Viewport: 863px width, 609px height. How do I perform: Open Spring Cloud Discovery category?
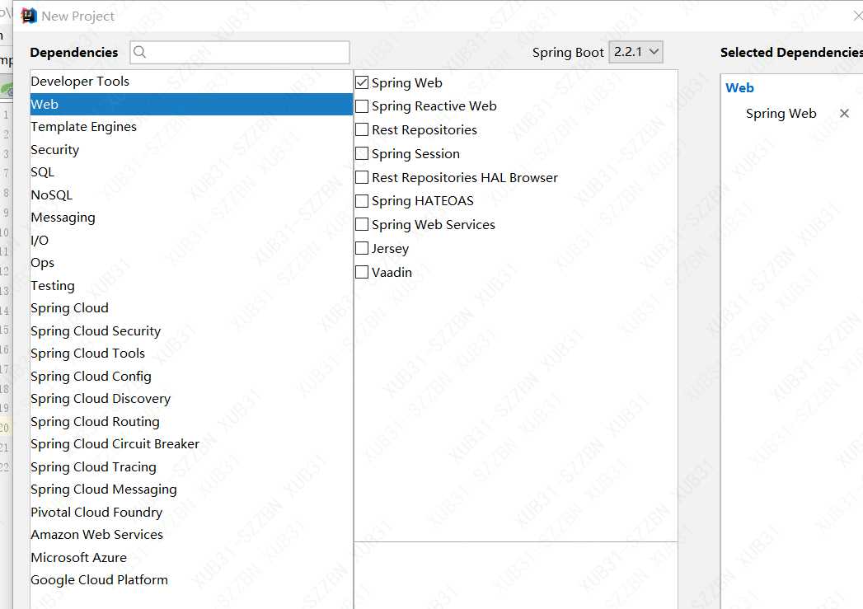tap(191, 399)
